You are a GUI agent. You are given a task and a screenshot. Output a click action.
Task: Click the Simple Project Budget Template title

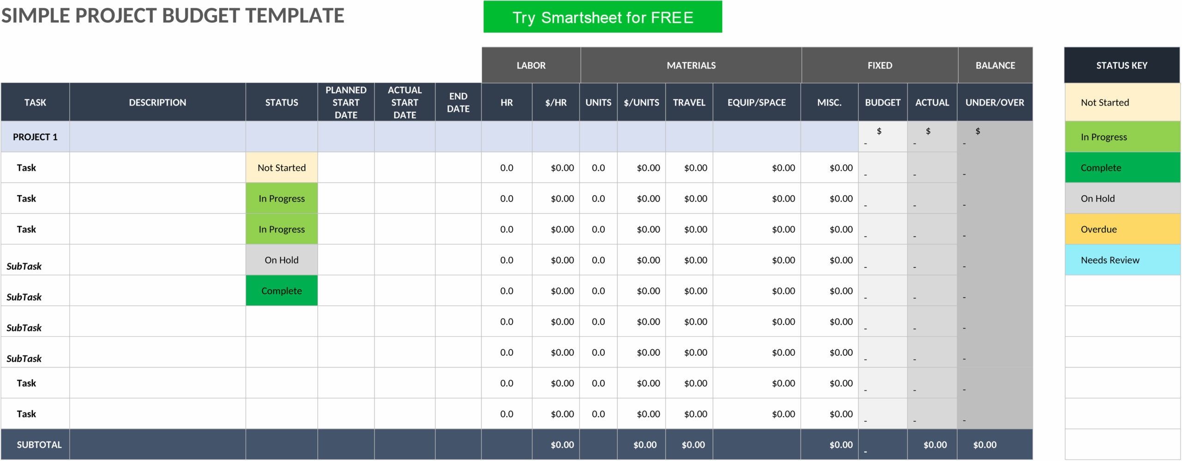(x=173, y=16)
